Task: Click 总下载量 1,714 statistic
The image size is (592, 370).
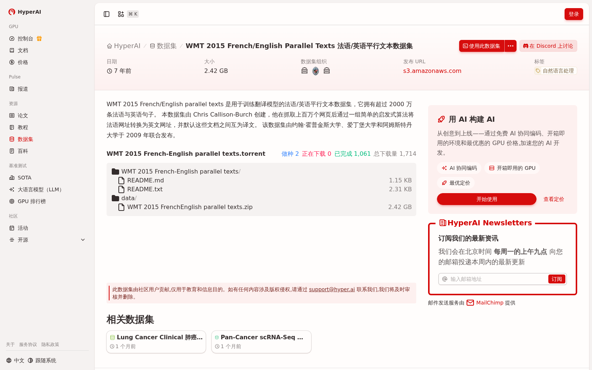Action: pyautogui.click(x=395, y=154)
